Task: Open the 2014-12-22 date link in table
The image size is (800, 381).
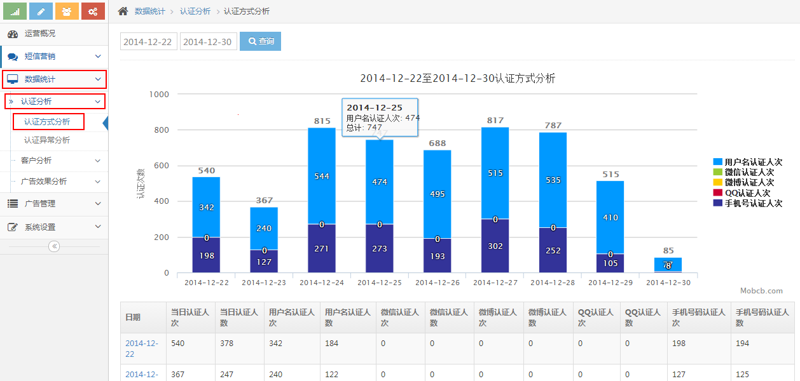Action: pos(141,349)
